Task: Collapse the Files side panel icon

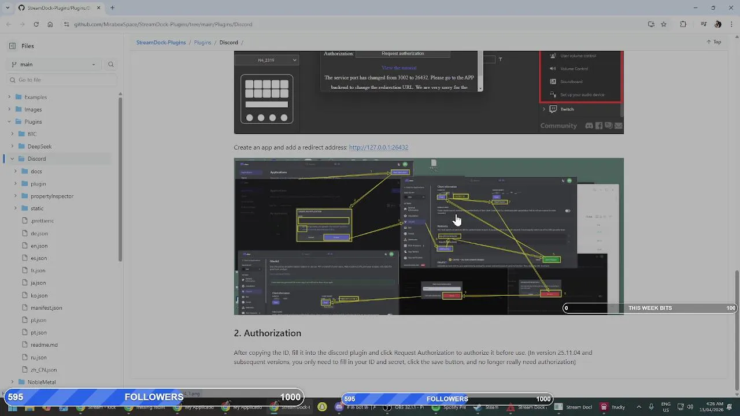Action: tap(12, 46)
